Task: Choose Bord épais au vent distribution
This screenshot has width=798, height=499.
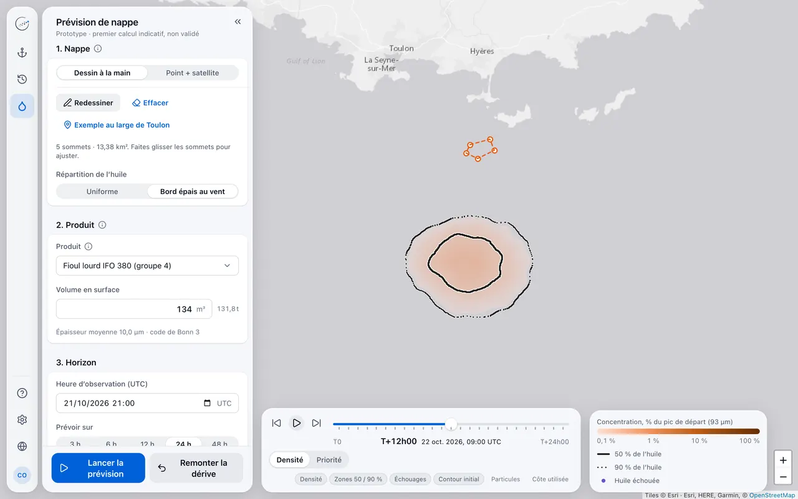Action: pos(193,191)
